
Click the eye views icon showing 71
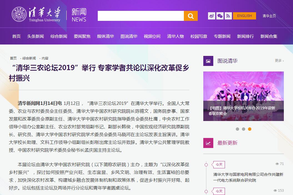pos(277,164)
